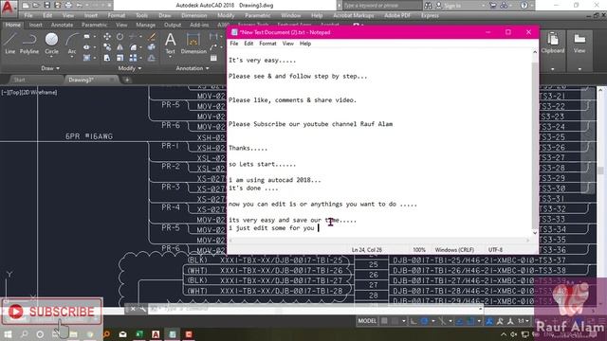Click the Copy tool in Modify panel

[107, 47]
